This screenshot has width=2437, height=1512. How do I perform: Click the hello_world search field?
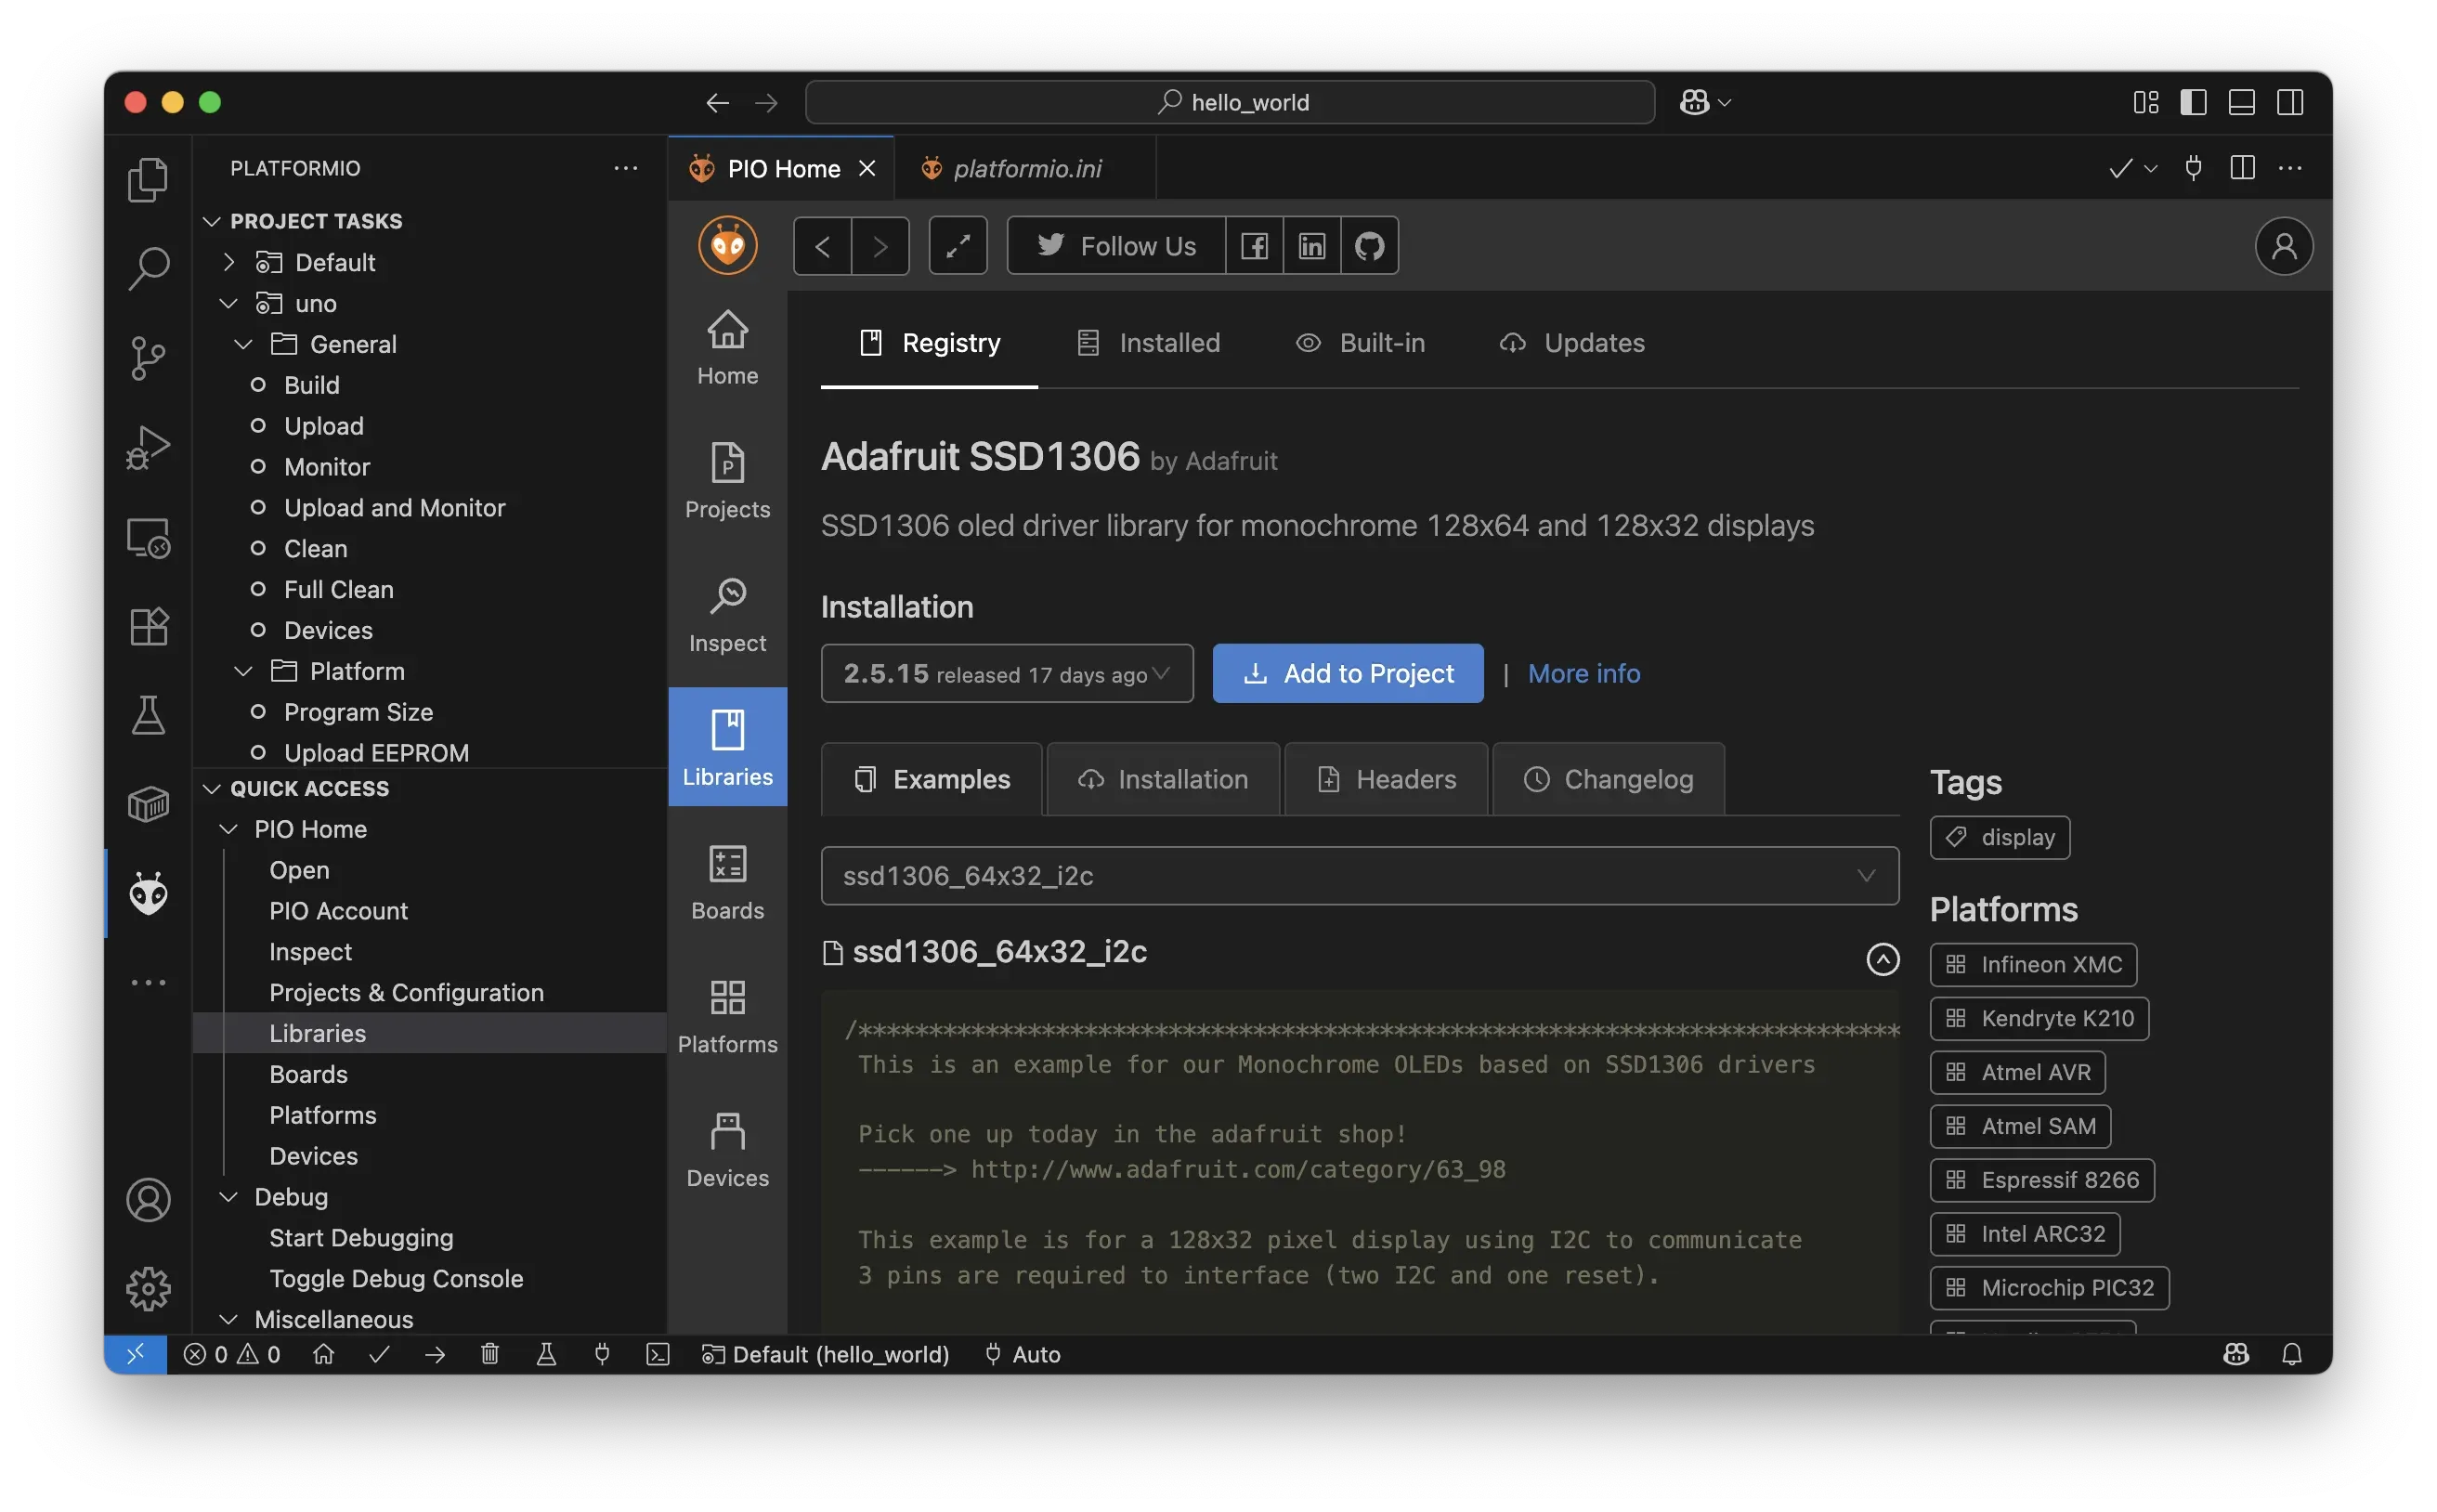click(1228, 101)
